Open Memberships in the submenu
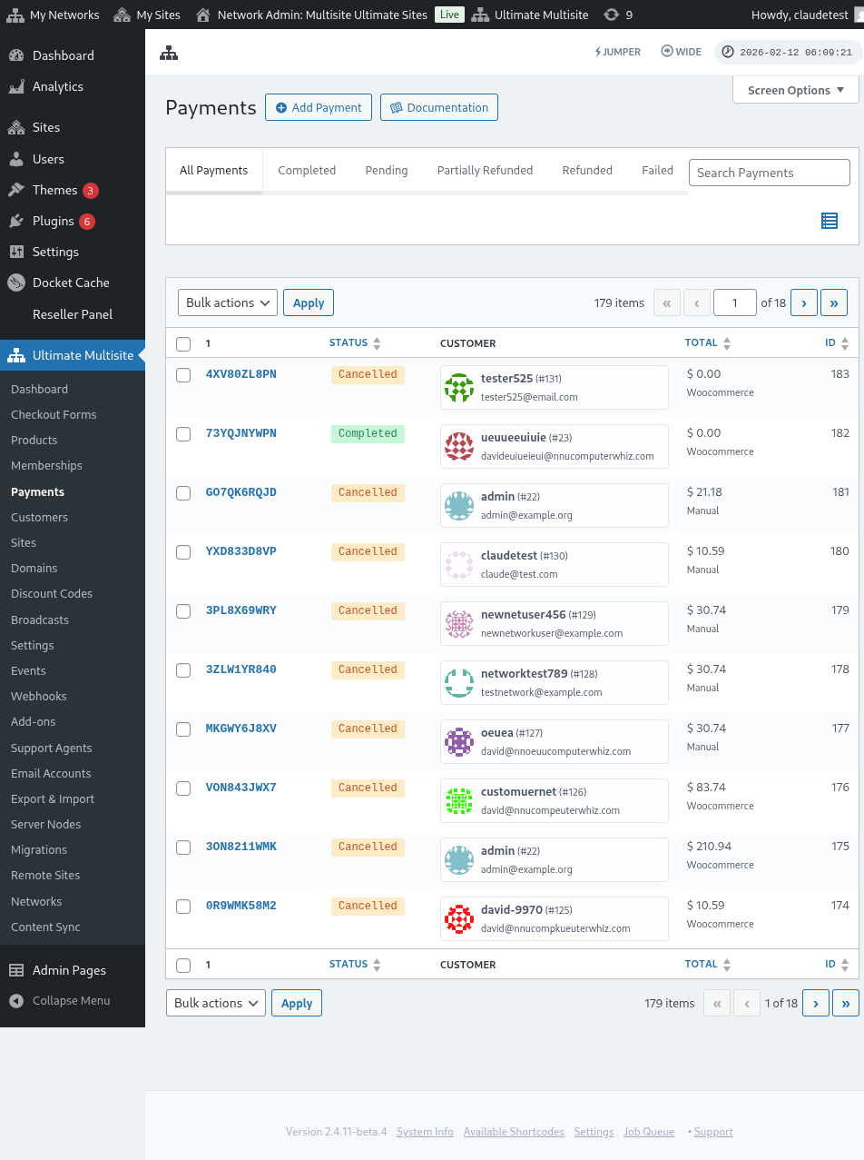Image resolution: width=864 pixels, height=1160 pixels. tap(46, 465)
